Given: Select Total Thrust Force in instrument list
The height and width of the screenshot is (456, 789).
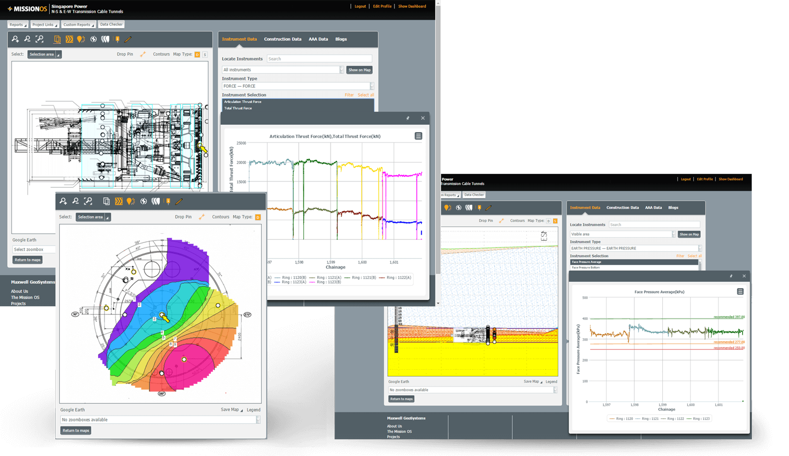Looking at the screenshot, I should click(x=298, y=108).
